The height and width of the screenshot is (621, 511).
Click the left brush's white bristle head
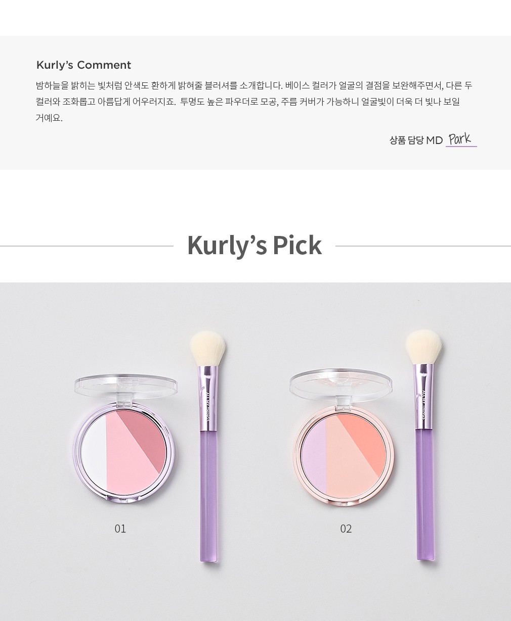coord(207,349)
